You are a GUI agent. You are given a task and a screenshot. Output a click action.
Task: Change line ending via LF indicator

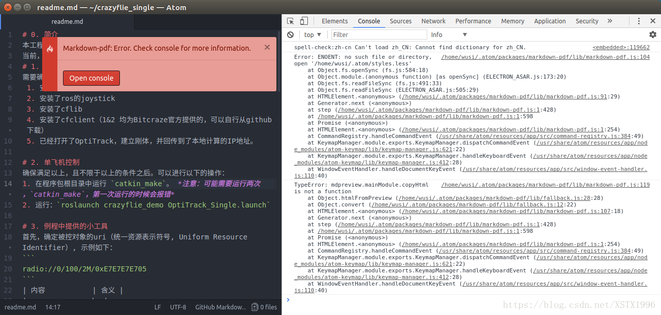[158, 307]
